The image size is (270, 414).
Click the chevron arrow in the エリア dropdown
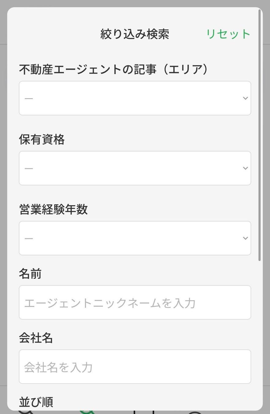click(245, 98)
